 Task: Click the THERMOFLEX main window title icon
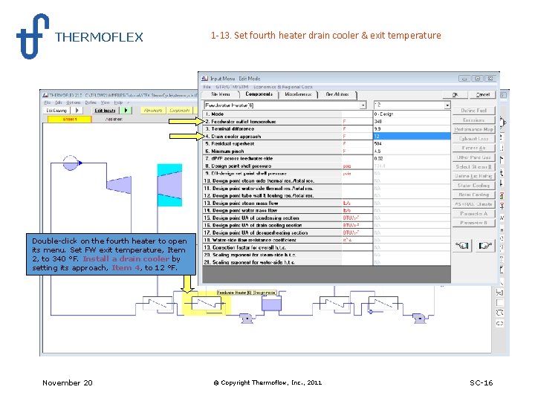(45, 95)
